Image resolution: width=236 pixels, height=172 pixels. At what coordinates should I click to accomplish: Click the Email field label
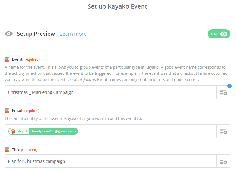17,111
